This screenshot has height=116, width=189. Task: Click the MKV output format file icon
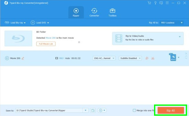point(173,57)
